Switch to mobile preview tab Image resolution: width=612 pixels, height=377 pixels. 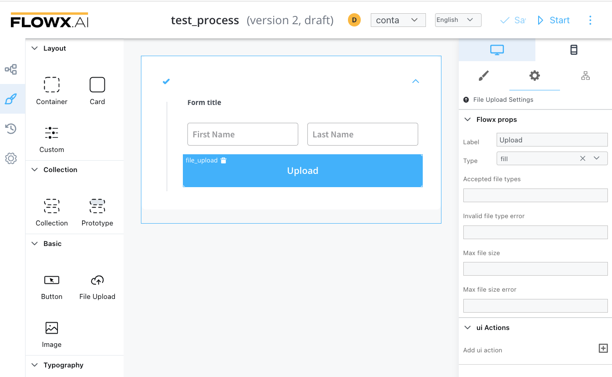(574, 50)
